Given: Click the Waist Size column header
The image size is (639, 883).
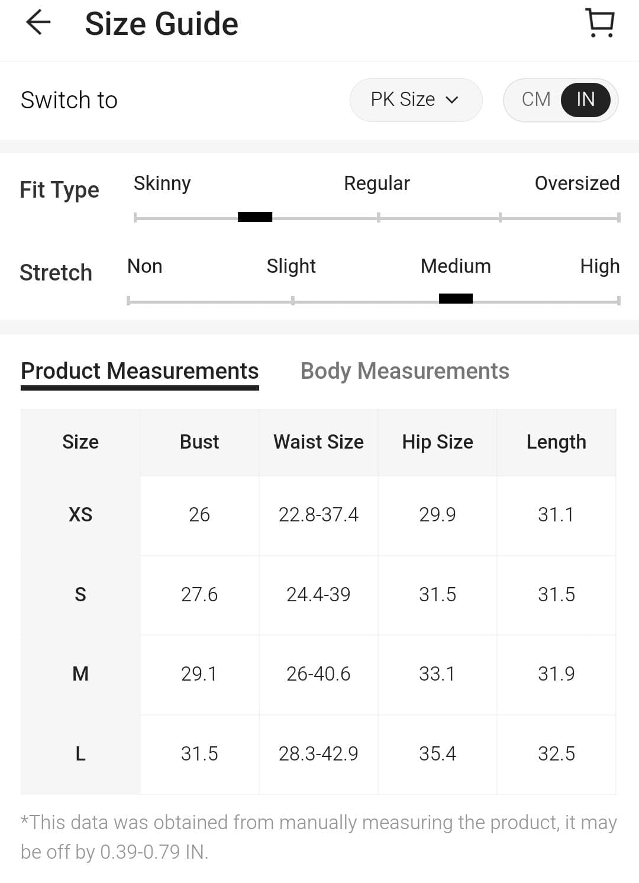Looking at the screenshot, I should point(318,442).
